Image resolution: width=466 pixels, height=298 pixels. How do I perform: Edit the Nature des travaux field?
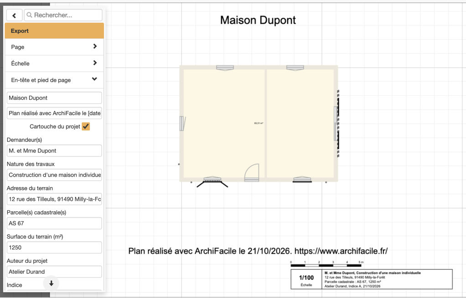point(54,175)
